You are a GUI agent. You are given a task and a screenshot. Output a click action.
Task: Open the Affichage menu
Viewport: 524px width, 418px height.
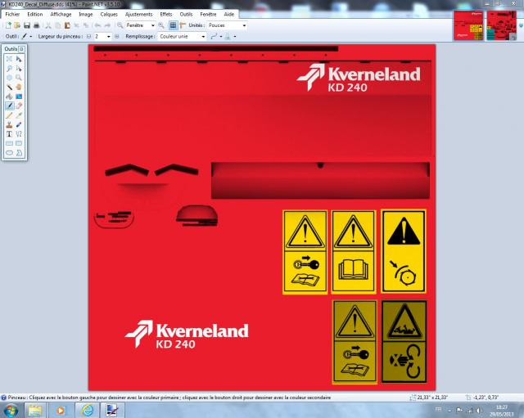coord(61,15)
